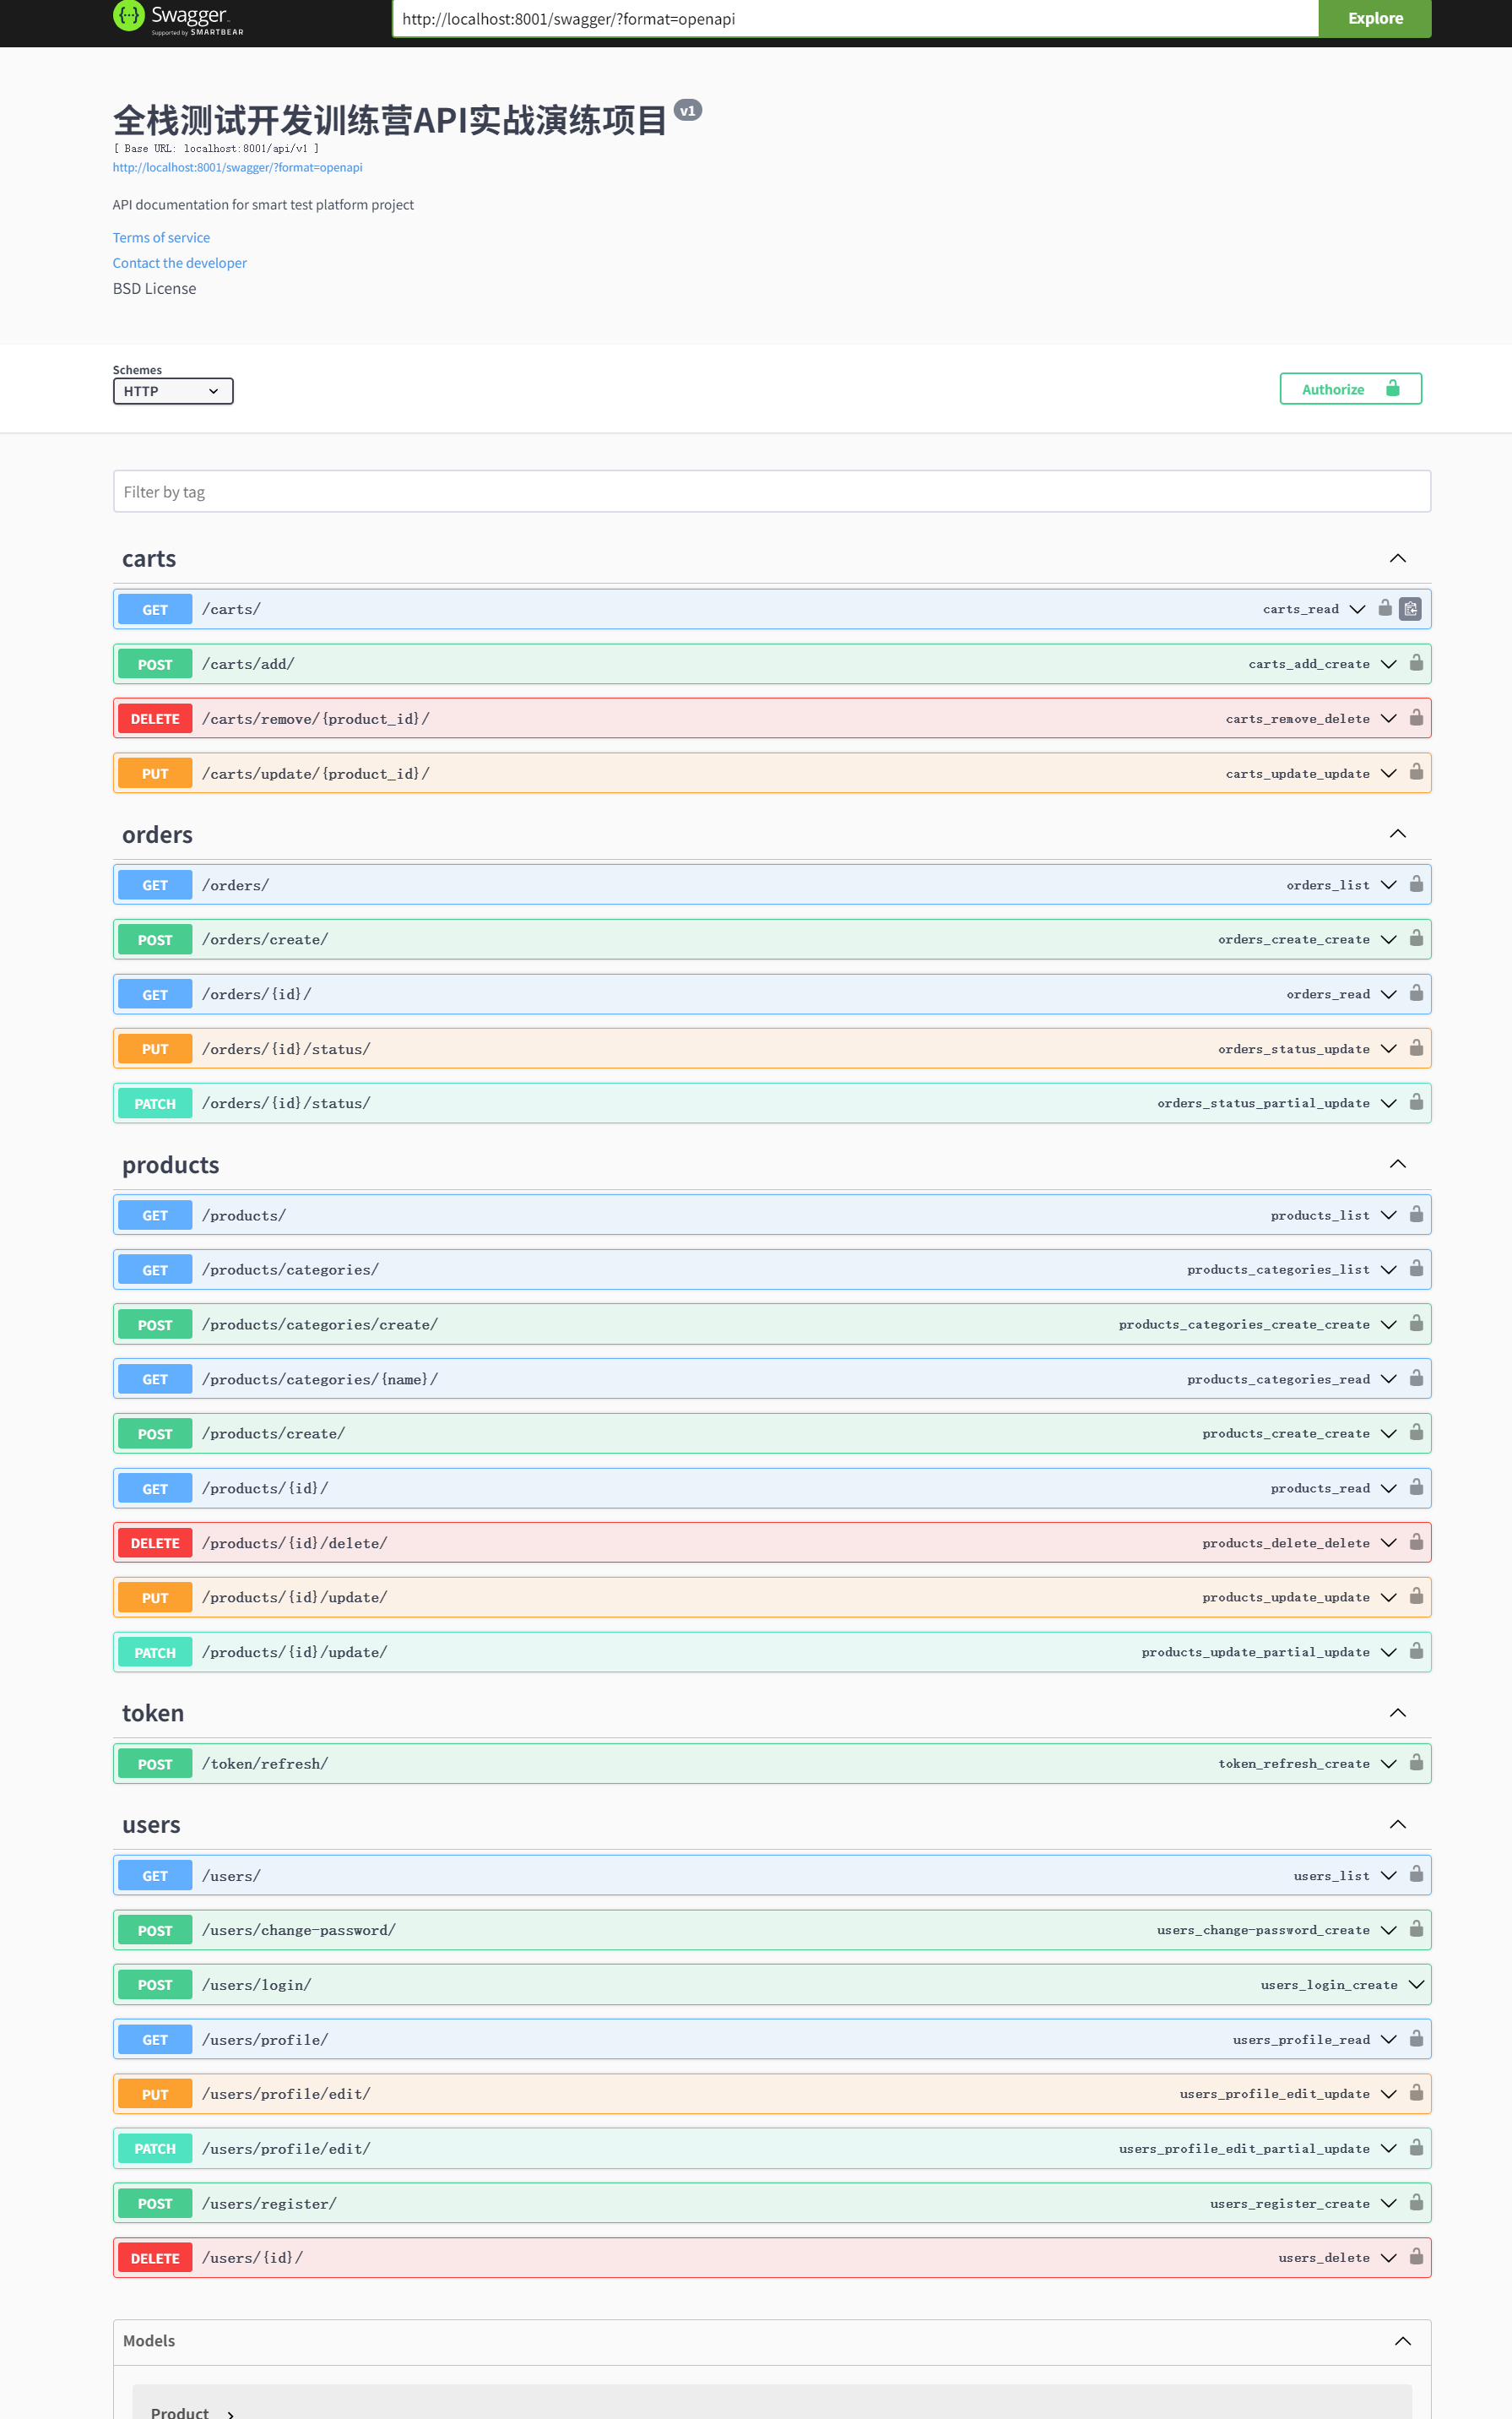
Task: Open the POST /orders/create/ path
Action: point(265,939)
